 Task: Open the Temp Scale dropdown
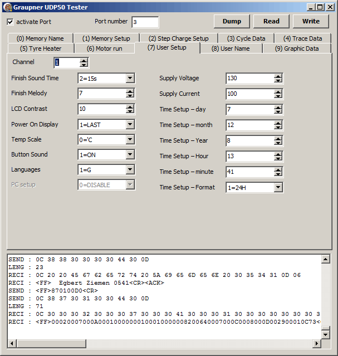[130, 139]
